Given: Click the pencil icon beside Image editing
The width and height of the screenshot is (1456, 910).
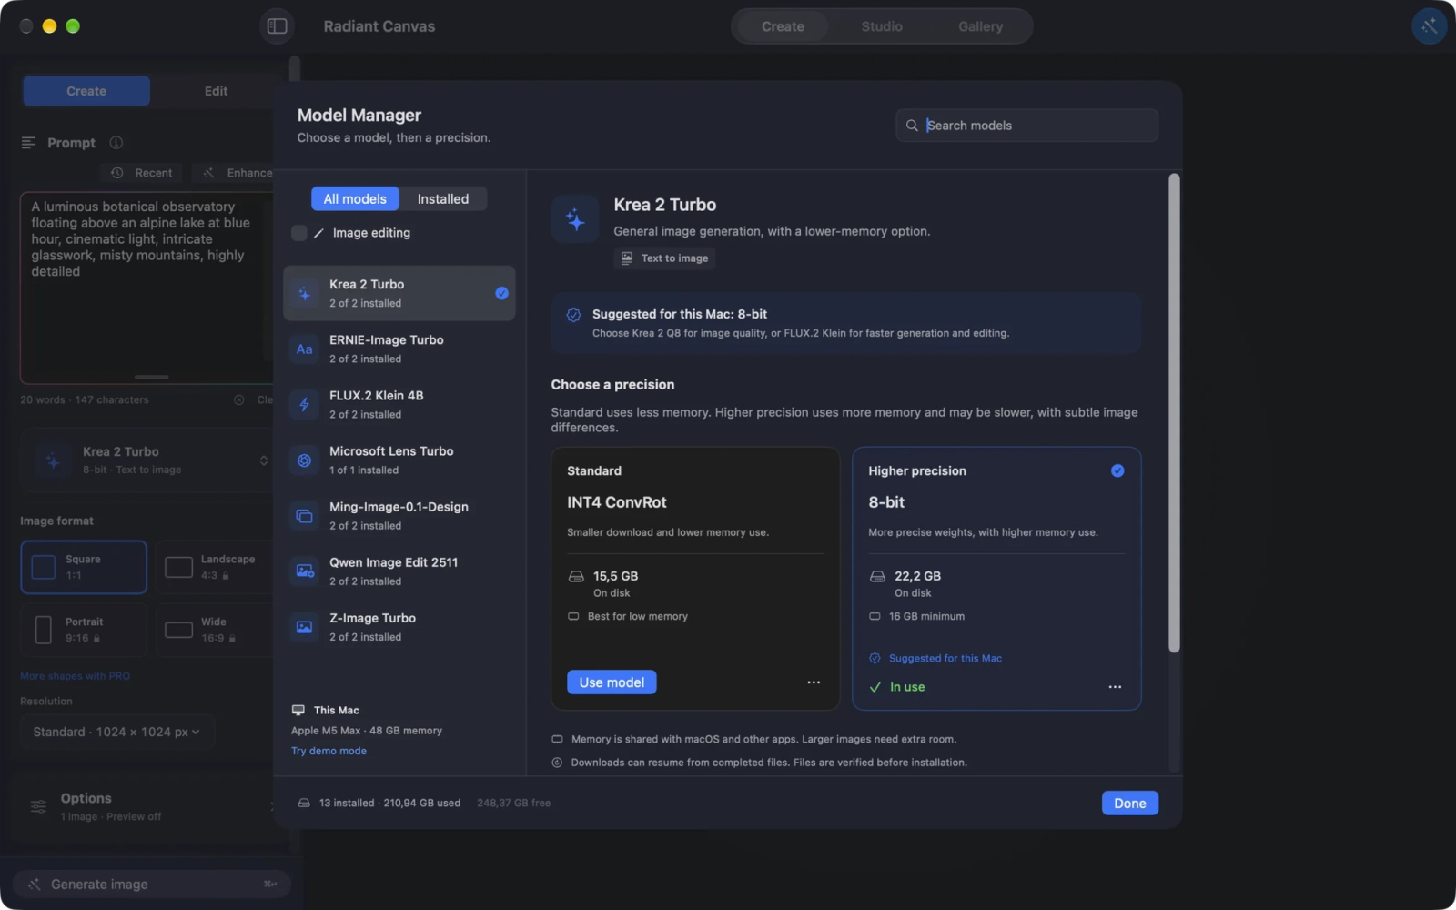Looking at the screenshot, I should (x=318, y=233).
